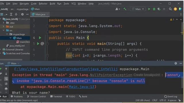The width and height of the screenshot is (184, 103).
Task: Open the Help menu
Action: pos(91,4)
